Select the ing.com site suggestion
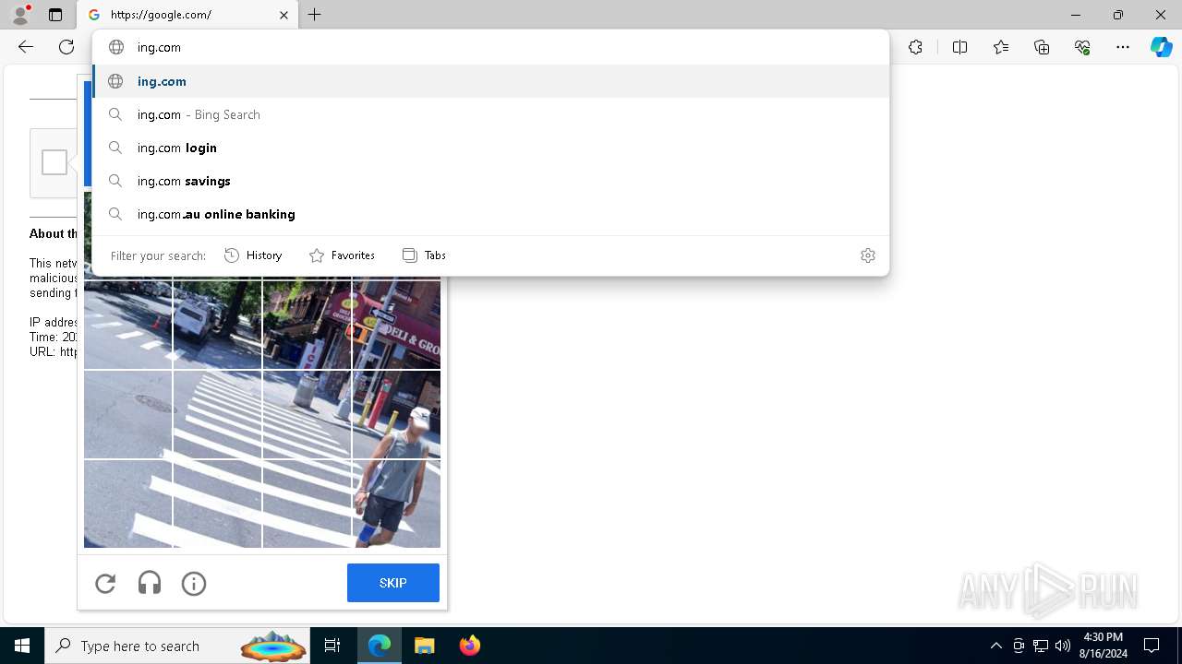 [x=491, y=81]
